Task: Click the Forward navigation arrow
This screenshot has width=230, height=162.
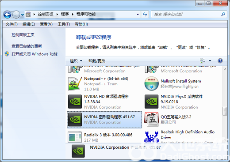Action: pos(16,15)
